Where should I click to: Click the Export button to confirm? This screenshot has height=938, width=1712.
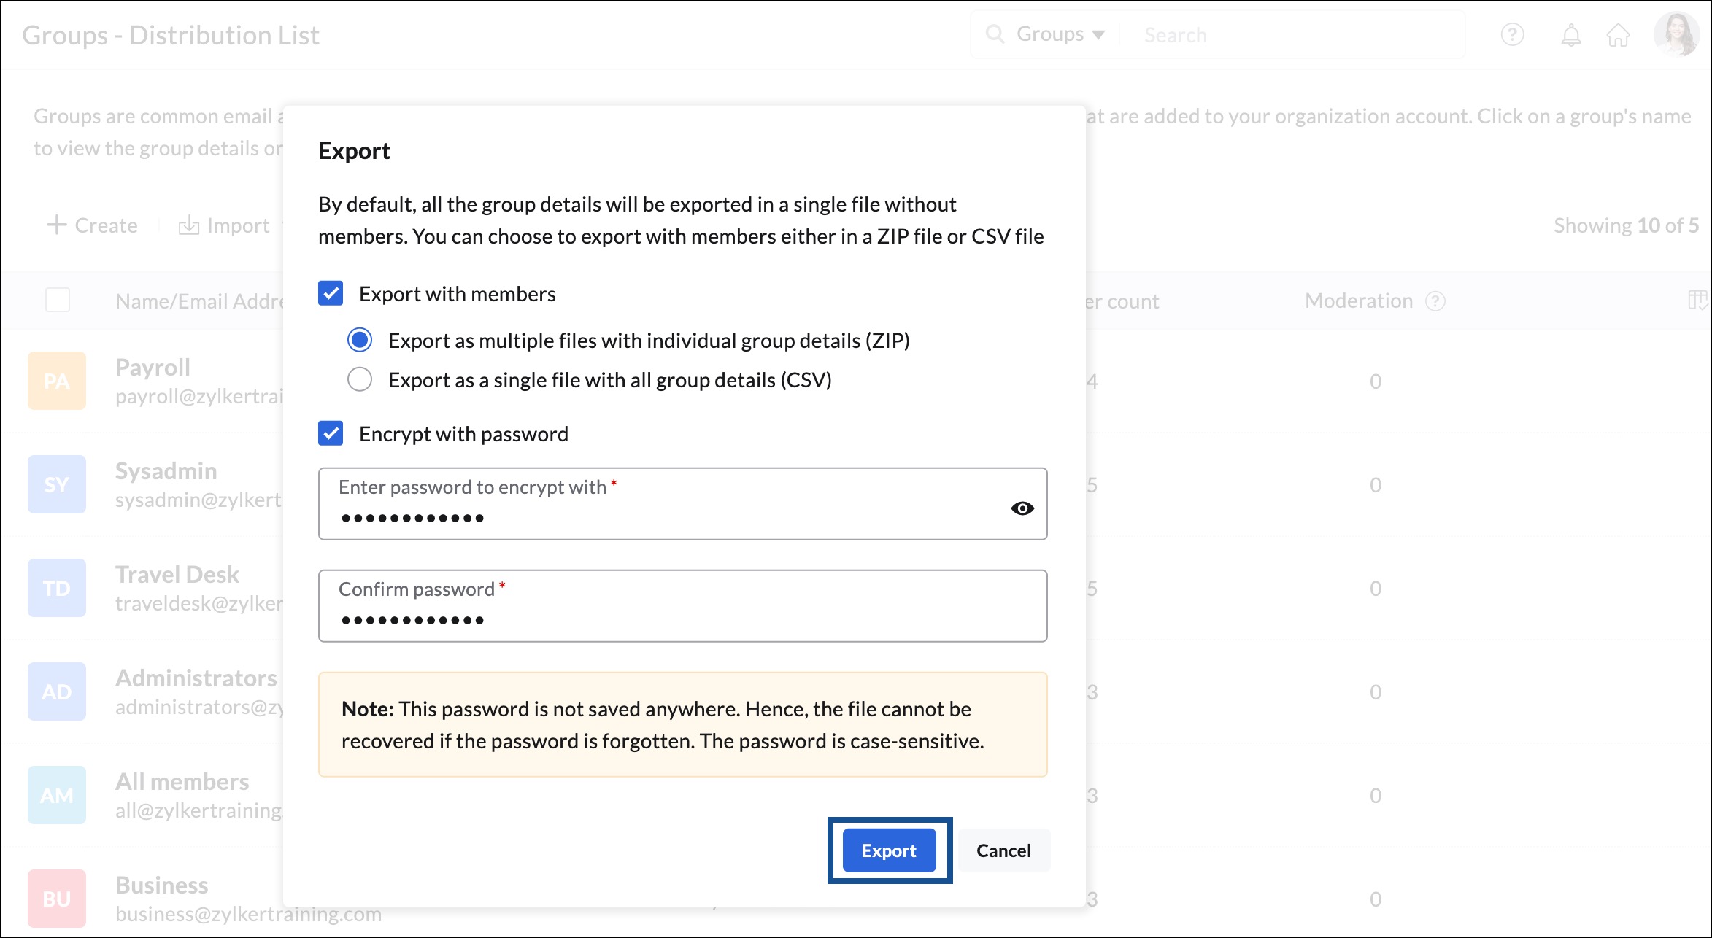[890, 849]
